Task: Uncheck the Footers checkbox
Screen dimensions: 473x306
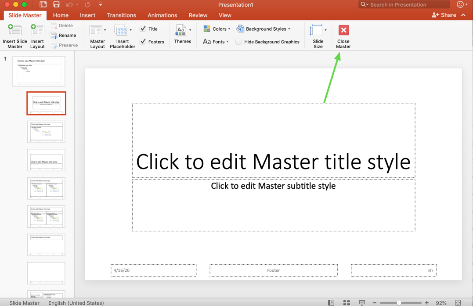Action: 143,41
